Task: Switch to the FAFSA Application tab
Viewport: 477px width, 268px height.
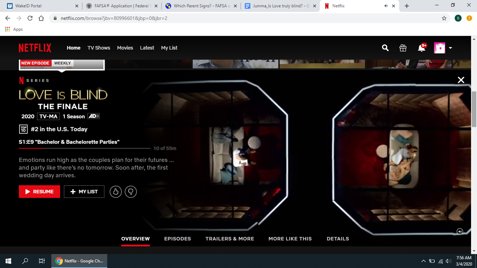Action: click(122, 6)
